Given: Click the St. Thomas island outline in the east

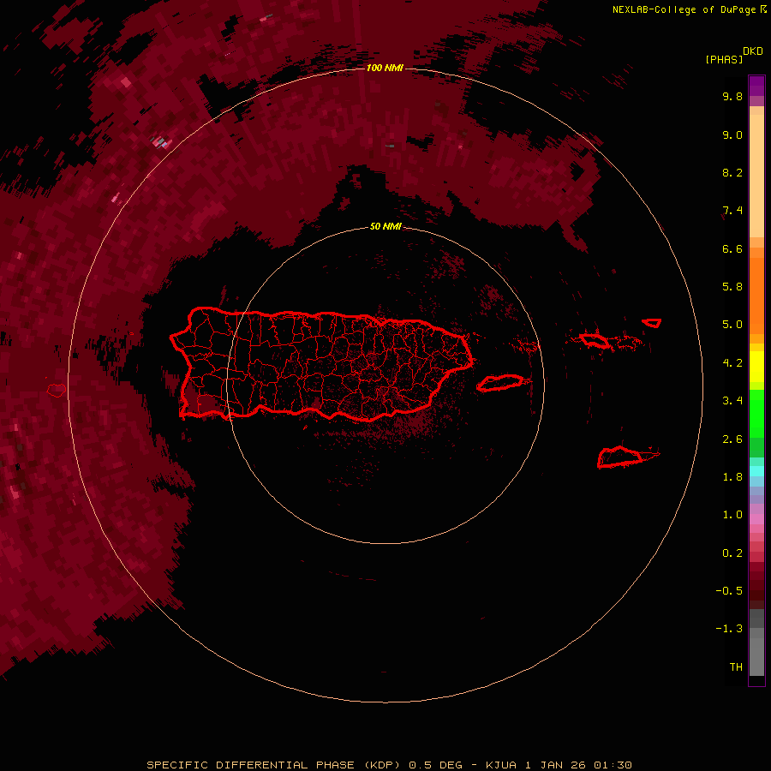Looking at the screenshot, I should [x=594, y=340].
